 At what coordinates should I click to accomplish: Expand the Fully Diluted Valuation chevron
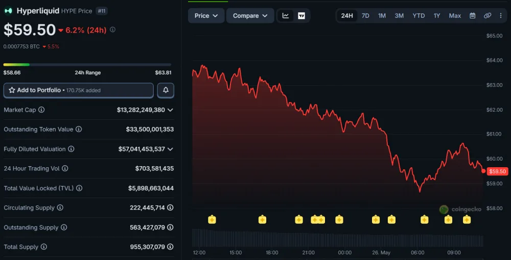[x=170, y=149]
